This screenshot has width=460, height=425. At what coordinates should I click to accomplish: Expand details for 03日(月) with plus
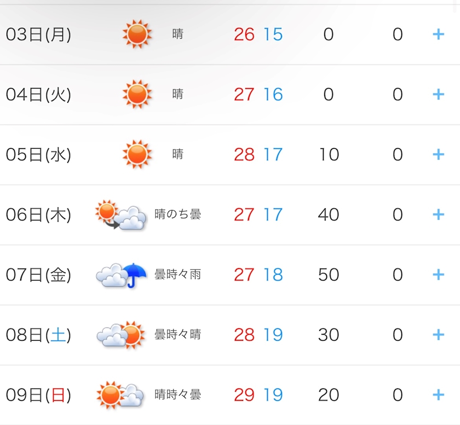pyautogui.click(x=438, y=34)
